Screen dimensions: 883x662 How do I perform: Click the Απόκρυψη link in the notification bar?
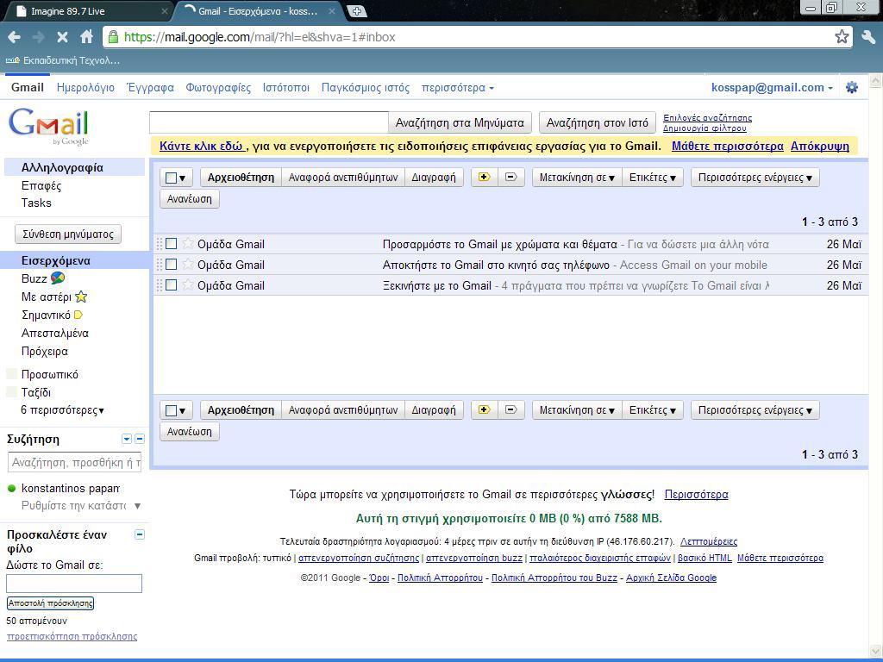tap(820, 147)
